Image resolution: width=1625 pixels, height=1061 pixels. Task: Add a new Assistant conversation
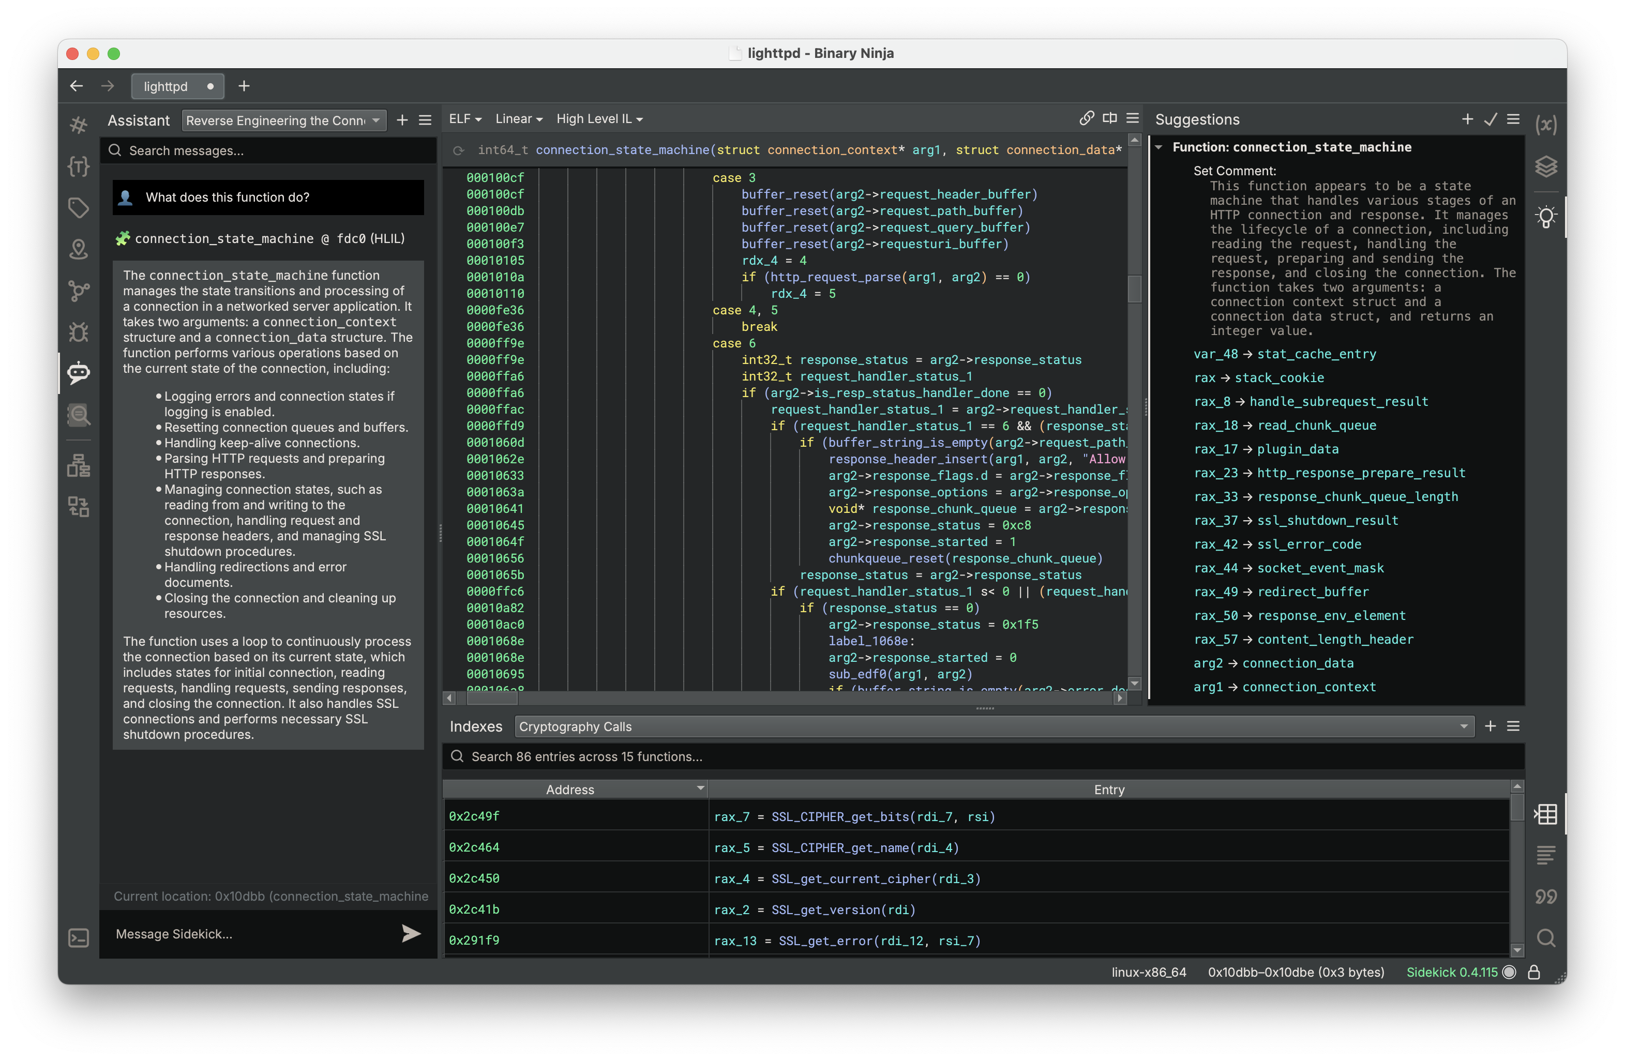403,120
